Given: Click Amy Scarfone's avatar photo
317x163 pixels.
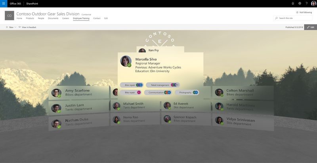Looking at the screenshot, I should click(x=56, y=93).
